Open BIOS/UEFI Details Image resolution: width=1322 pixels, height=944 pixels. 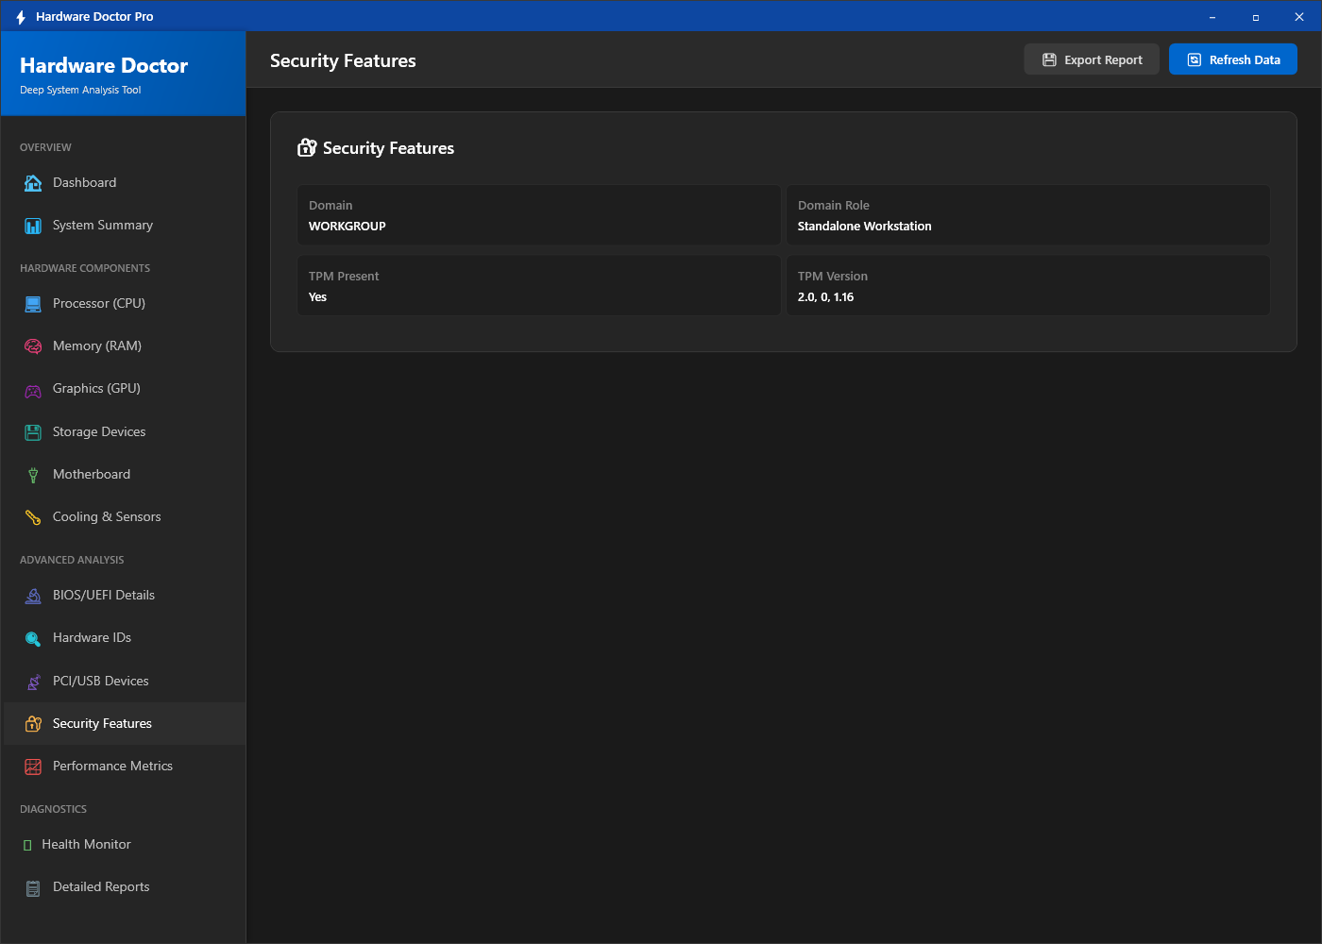(125, 596)
